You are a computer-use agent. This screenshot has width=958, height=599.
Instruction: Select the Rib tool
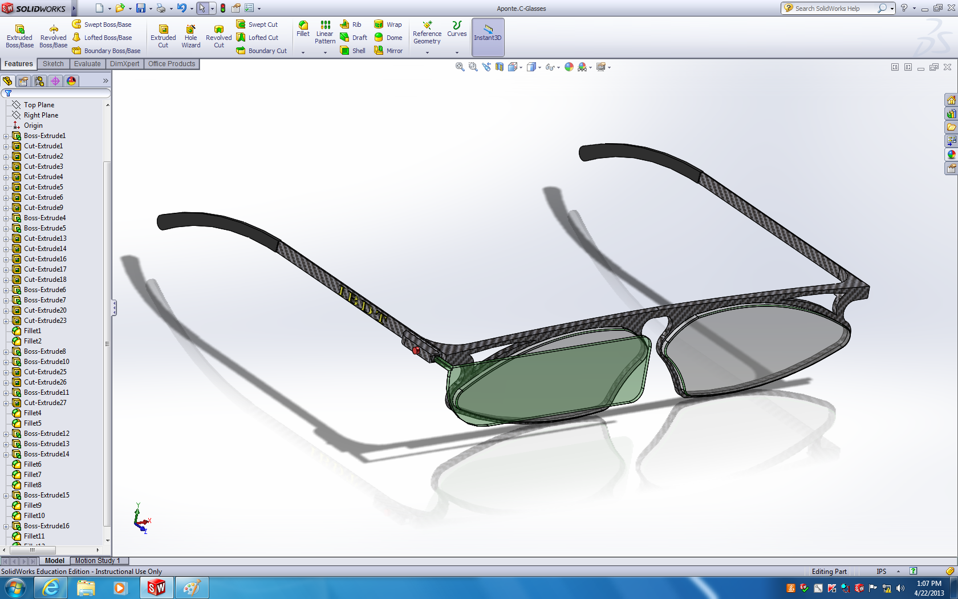[x=351, y=25]
